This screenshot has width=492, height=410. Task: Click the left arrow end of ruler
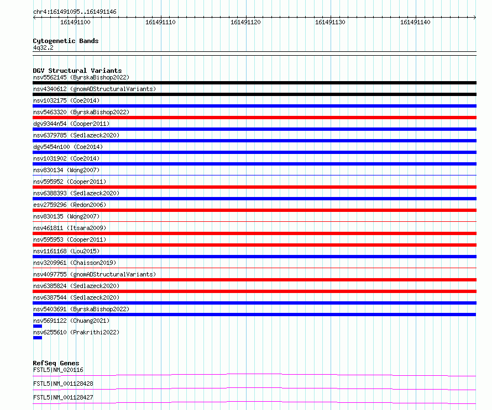click(34, 17)
